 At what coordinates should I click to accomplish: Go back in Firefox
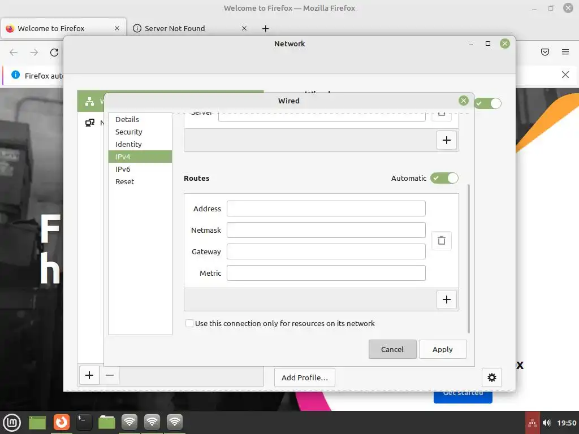[14, 53]
